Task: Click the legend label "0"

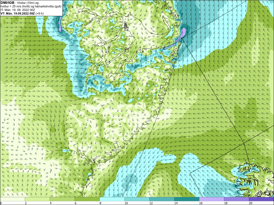Action: tap(1, 203)
